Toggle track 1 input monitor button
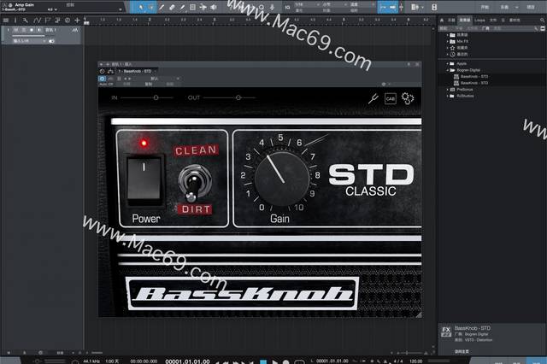The height and width of the screenshot is (364, 547). click(39, 30)
